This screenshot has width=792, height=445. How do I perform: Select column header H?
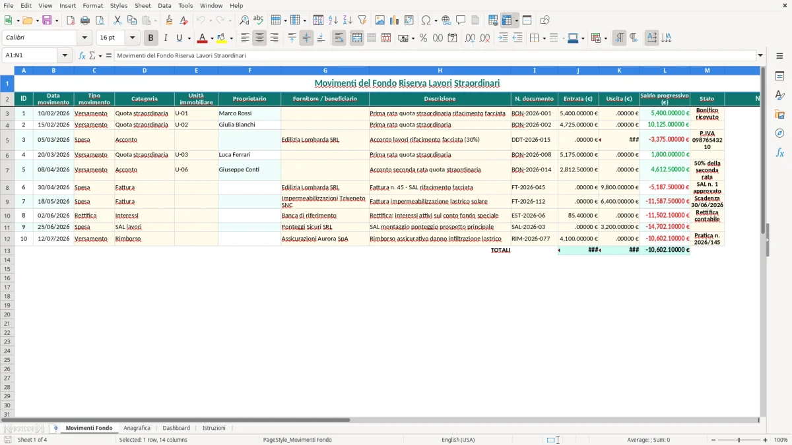440,70
